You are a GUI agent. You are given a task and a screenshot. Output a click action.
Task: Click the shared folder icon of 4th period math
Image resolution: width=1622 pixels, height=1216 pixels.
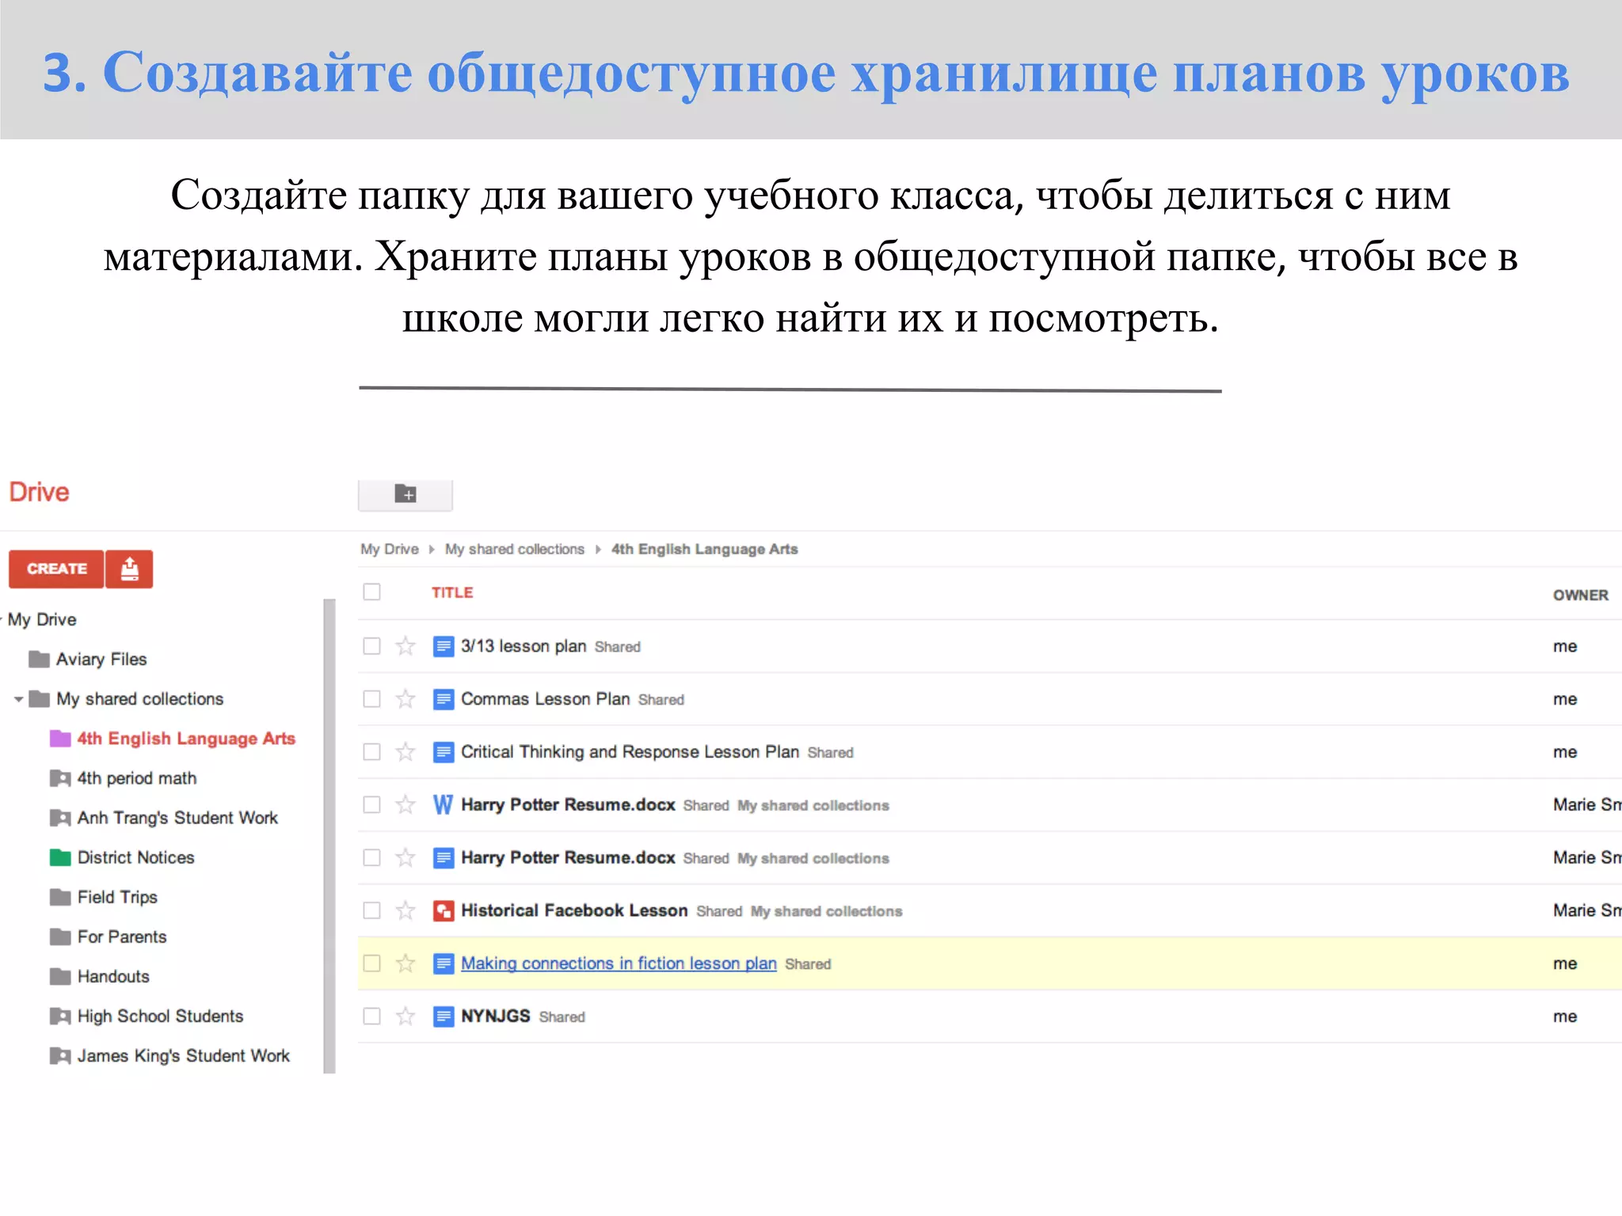point(60,778)
